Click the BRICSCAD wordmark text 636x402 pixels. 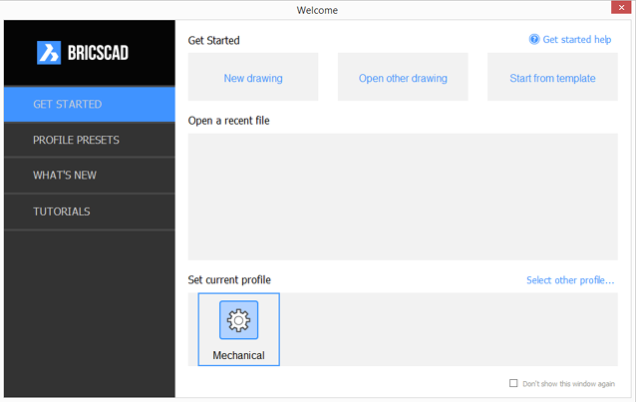[x=98, y=53]
